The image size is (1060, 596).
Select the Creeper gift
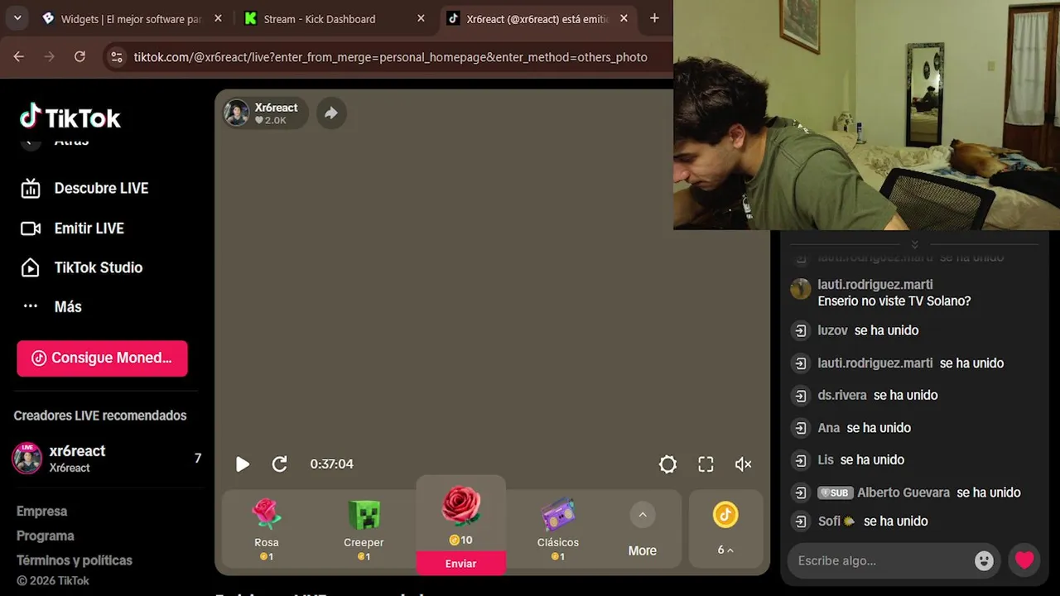(364, 530)
